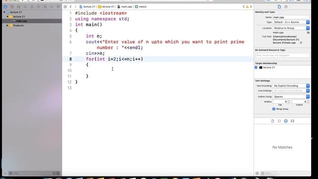Open the Test navigator icon
Viewport: 318px width, 179px height.
coord(39,6)
